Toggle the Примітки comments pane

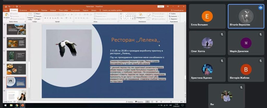tap(140, 102)
